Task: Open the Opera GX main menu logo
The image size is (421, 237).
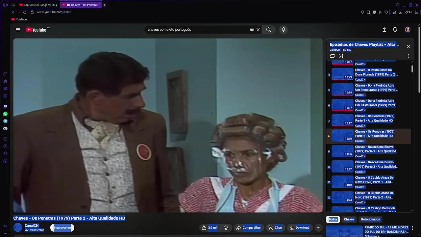Action: [x=5, y=5]
